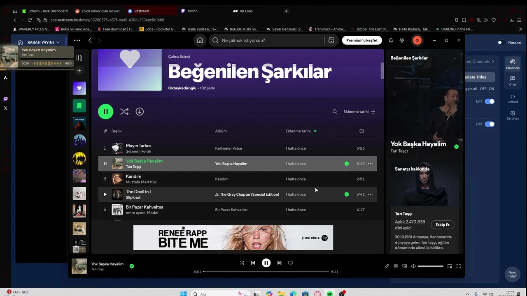Play The Devil in I track
Viewport: 527px width, 296px height.
click(x=105, y=194)
